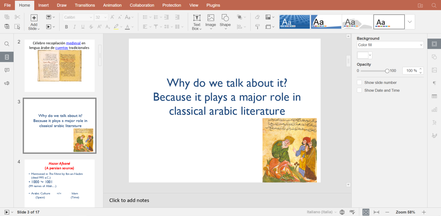Open the Comments panel in left sidebar

coord(7,70)
